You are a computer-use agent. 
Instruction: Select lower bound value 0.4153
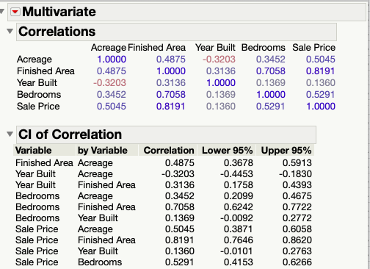[239, 262]
